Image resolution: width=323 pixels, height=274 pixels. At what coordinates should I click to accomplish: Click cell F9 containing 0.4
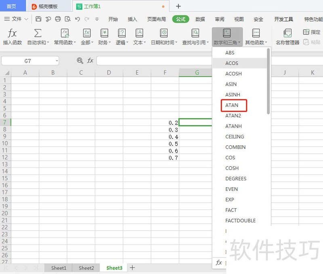coord(165,137)
